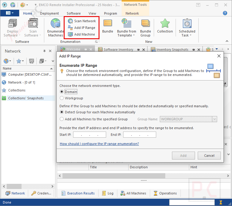Open the Welcome document tab
Screen dimensions: 232x206
click(73, 49)
